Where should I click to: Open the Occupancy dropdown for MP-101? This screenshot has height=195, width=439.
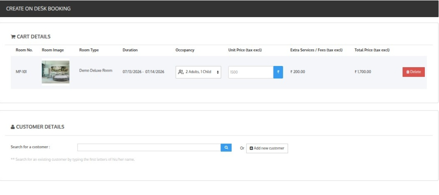tap(198, 72)
